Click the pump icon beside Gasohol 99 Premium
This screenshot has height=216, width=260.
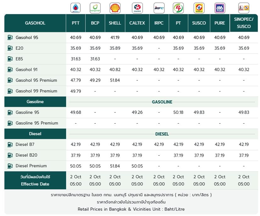10,91
